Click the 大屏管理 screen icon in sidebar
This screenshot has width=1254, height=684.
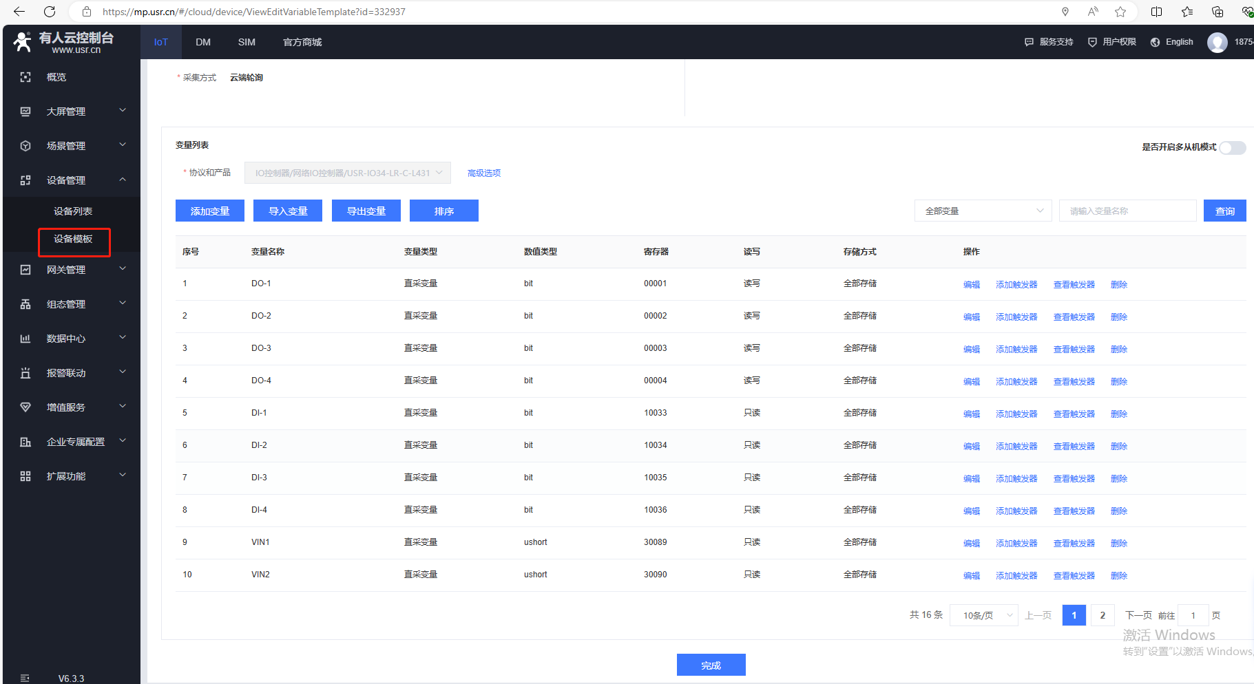pos(25,111)
